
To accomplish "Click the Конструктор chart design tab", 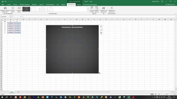I will click(71, 4).
